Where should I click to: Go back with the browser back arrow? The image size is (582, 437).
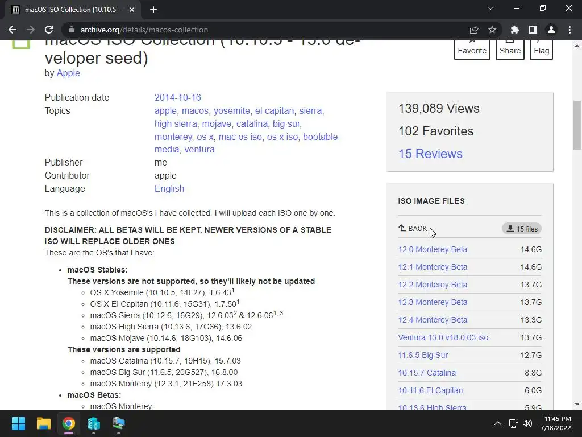point(13,30)
